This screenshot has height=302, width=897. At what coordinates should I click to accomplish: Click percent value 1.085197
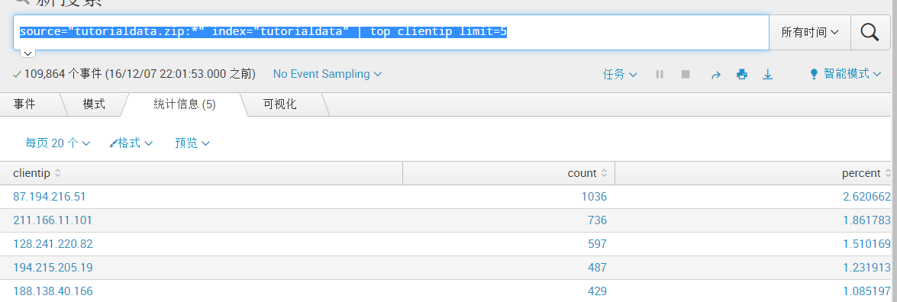[866, 291]
